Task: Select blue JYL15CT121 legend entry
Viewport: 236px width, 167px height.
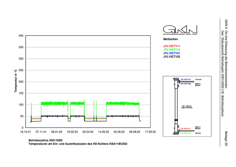Action: (172, 53)
